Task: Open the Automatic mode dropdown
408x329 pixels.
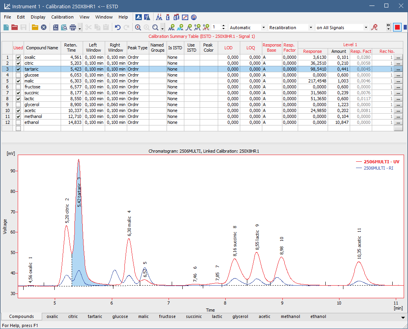Action: [263, 28]
